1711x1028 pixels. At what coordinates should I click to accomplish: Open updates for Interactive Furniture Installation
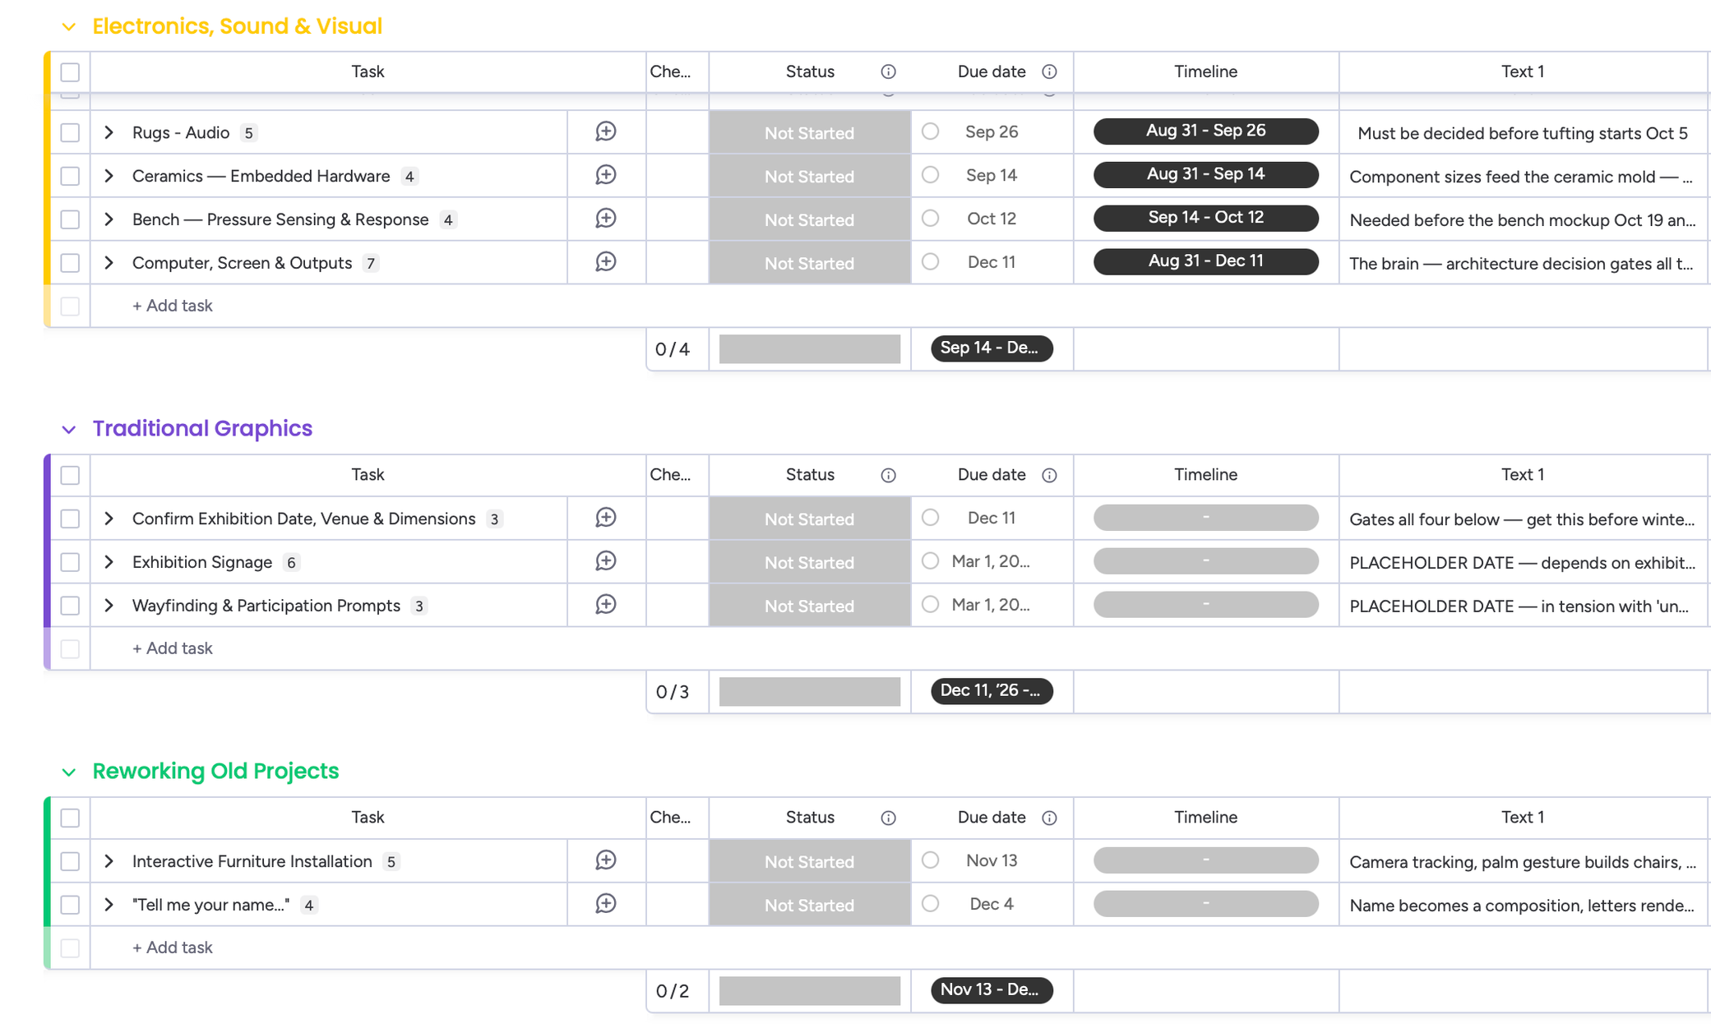tap(606, 860)
